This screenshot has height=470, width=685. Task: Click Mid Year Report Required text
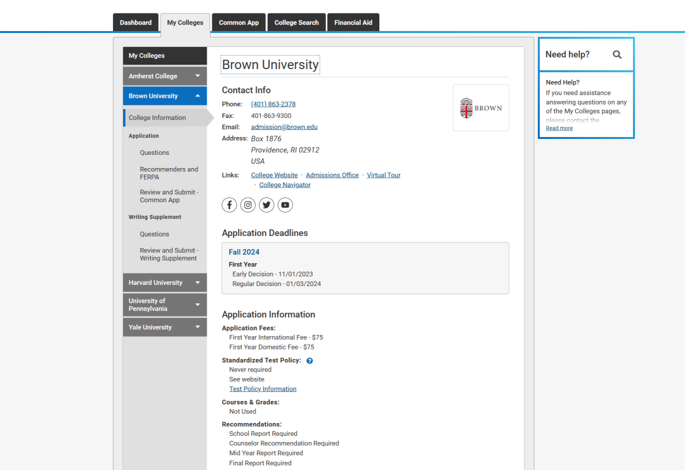(266, 454)
